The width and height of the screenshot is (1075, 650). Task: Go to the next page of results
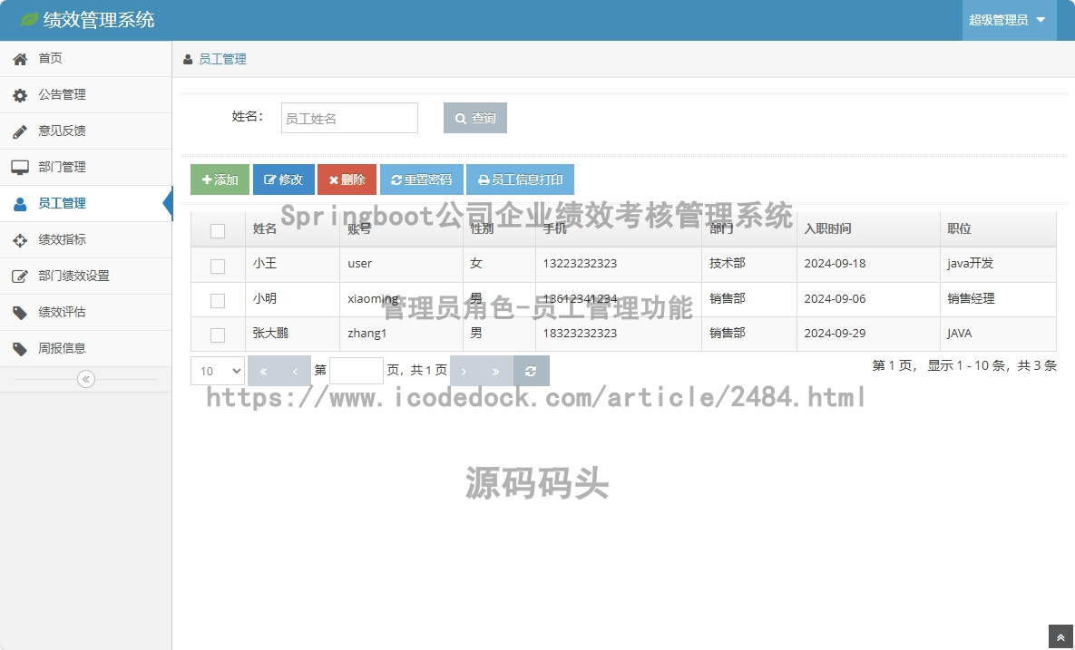pos(464,371)
